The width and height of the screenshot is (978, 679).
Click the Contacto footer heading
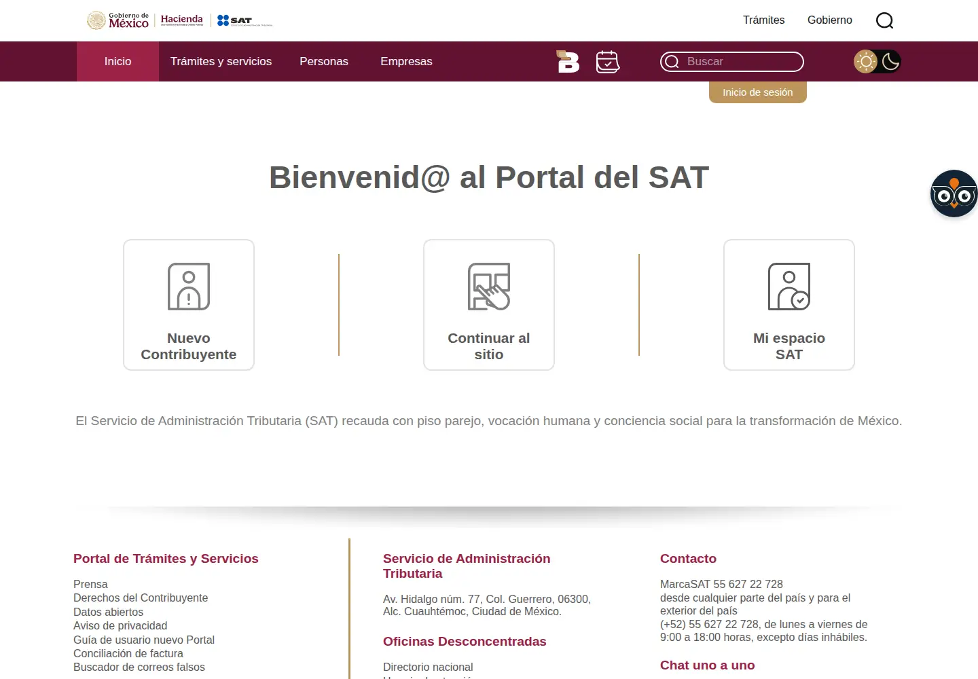pos(688,559)
